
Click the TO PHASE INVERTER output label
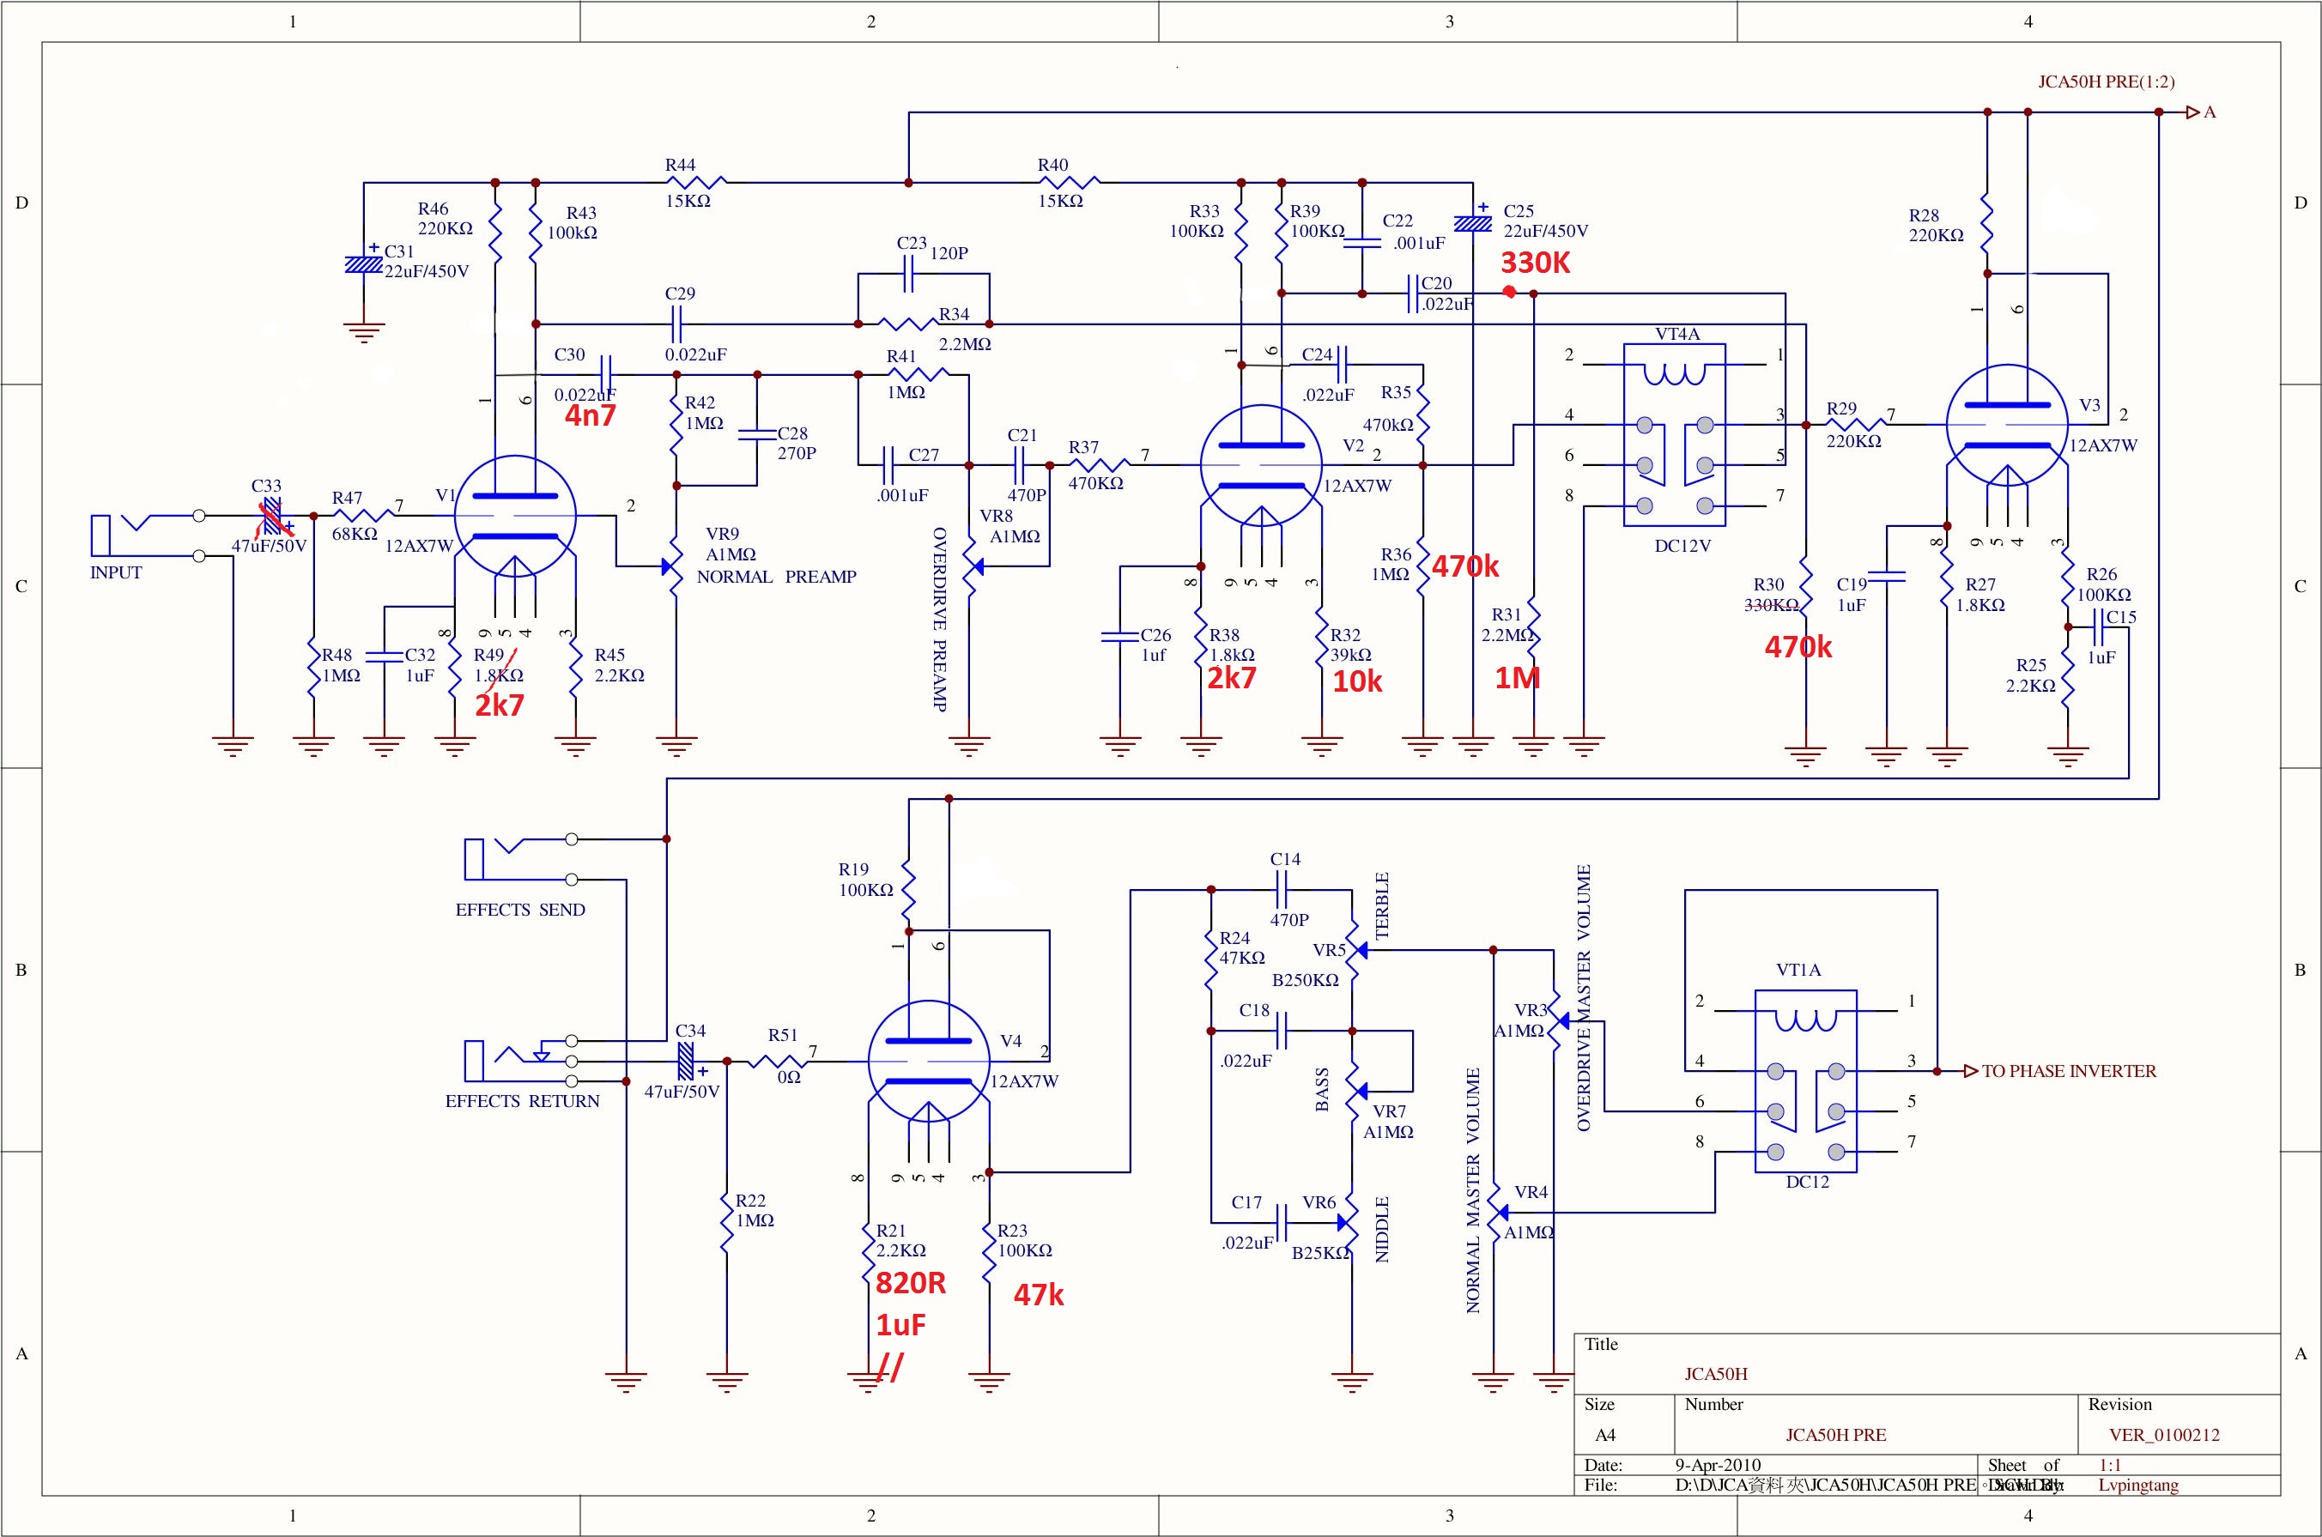pyautogui.click(x=2068, y=1071)
